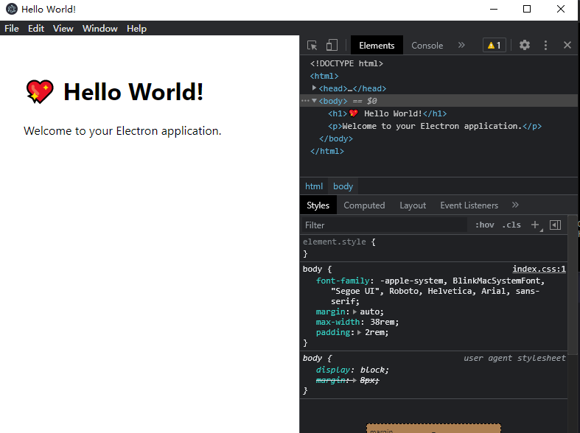Open the index.css:1 source link

coord(539,269)
